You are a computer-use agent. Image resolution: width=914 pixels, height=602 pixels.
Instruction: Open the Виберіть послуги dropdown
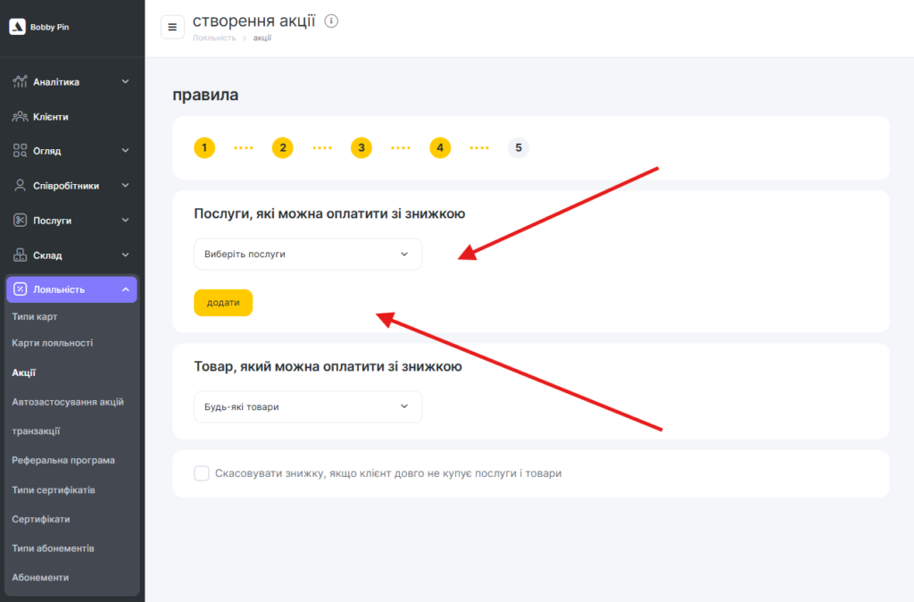[307, 255]
